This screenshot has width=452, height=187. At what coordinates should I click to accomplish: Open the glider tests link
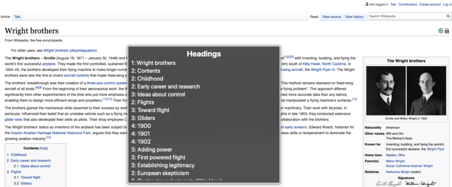14,120
